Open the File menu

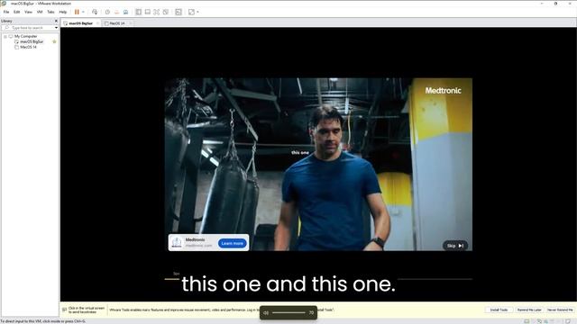click(x=6, y=12)
